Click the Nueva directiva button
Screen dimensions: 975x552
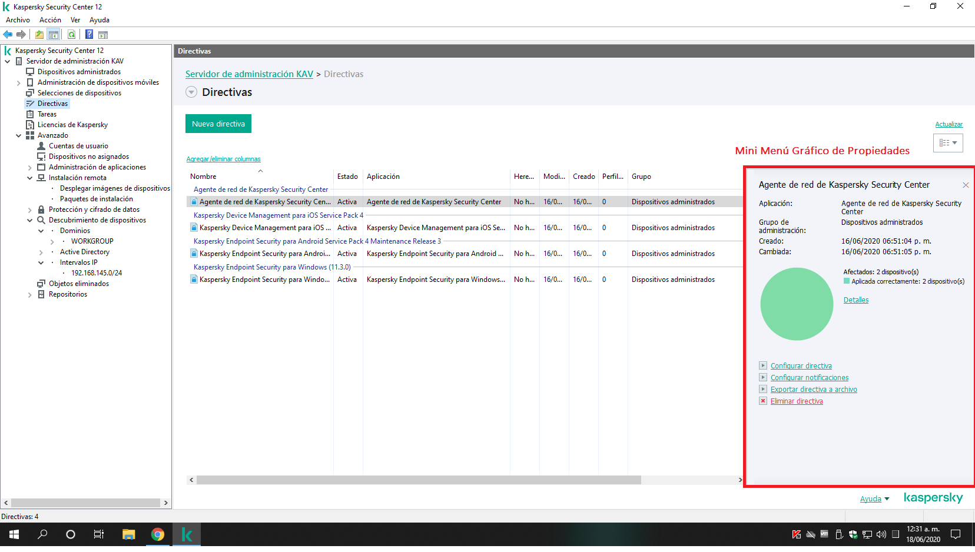218,124
